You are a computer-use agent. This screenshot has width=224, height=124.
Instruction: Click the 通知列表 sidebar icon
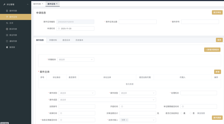click(7, 41)
